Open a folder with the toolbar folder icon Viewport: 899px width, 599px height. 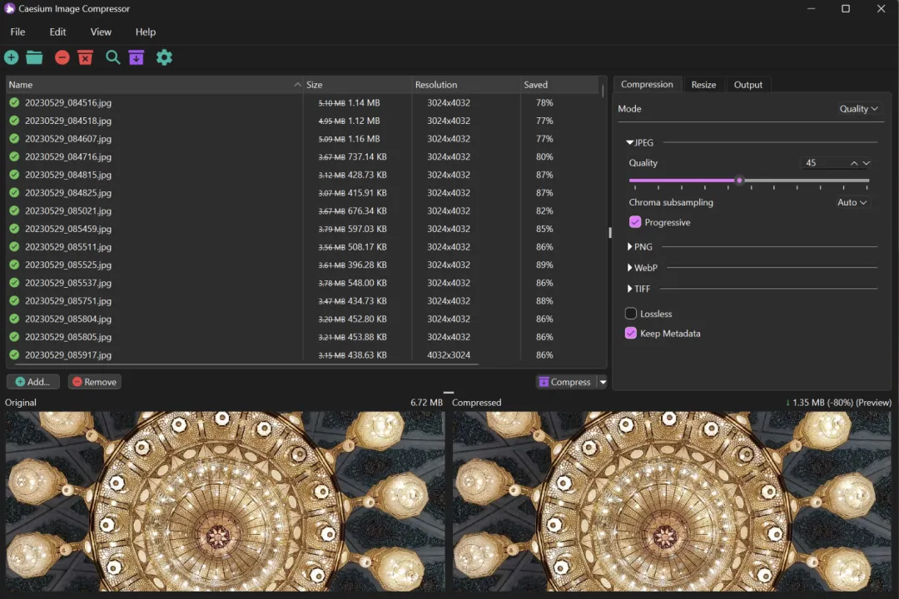(34, 57)
